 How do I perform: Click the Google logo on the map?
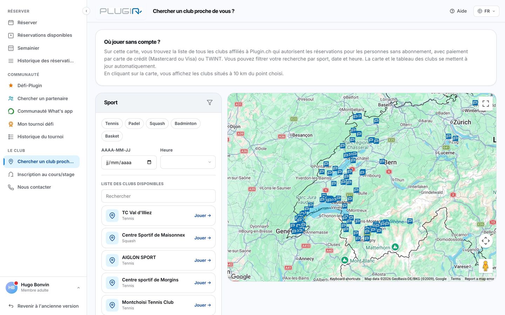pyautogui.click(x=241, y=276)
